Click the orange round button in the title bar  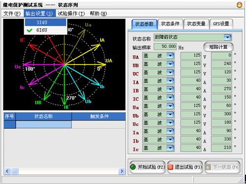[239, 5]
